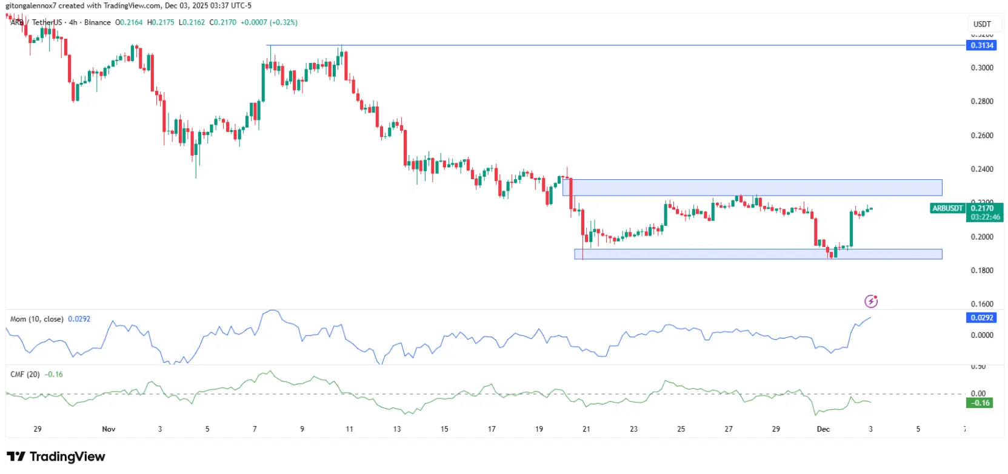Select the upper blue resistance zone rectangle
Viewport: 1008px width, 474px height.
tap(752, 188)
